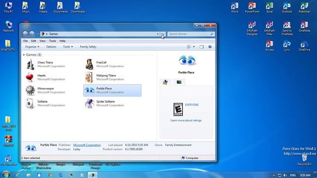
Task: Open the Edit menu
Action: click(34, 41)
